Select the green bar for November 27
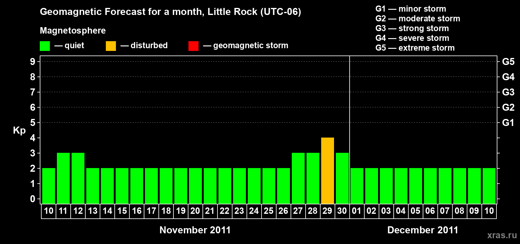The height and width of the screenshot is (244, 520). (298, 178)
